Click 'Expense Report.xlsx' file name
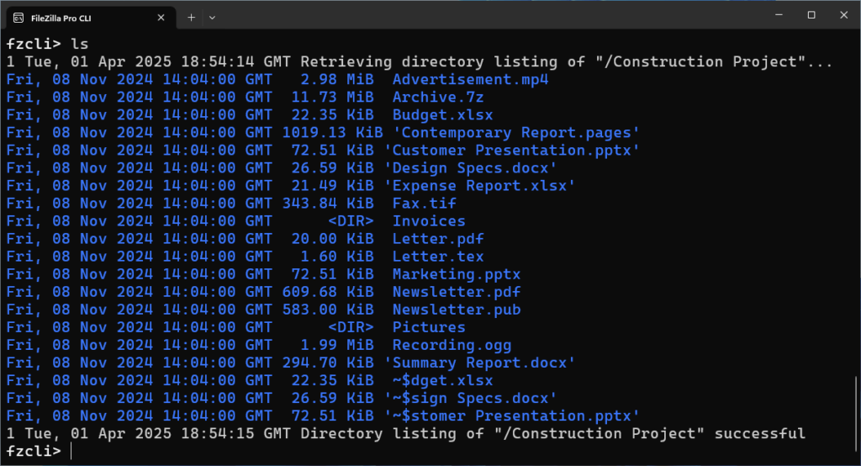This screenshot has width=861, height=466. coord(479,186)
